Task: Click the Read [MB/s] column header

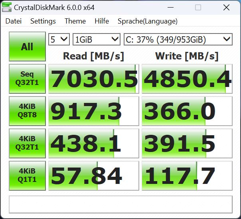Action: [x=93, y=56]
